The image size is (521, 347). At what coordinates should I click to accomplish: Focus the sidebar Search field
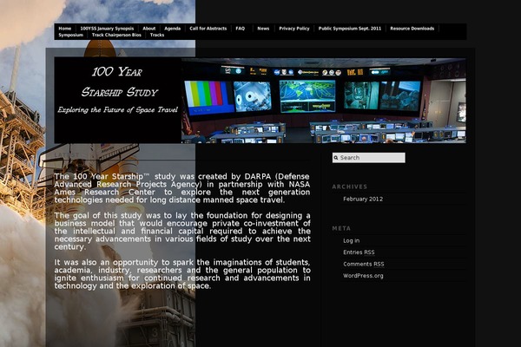point(372,158)
